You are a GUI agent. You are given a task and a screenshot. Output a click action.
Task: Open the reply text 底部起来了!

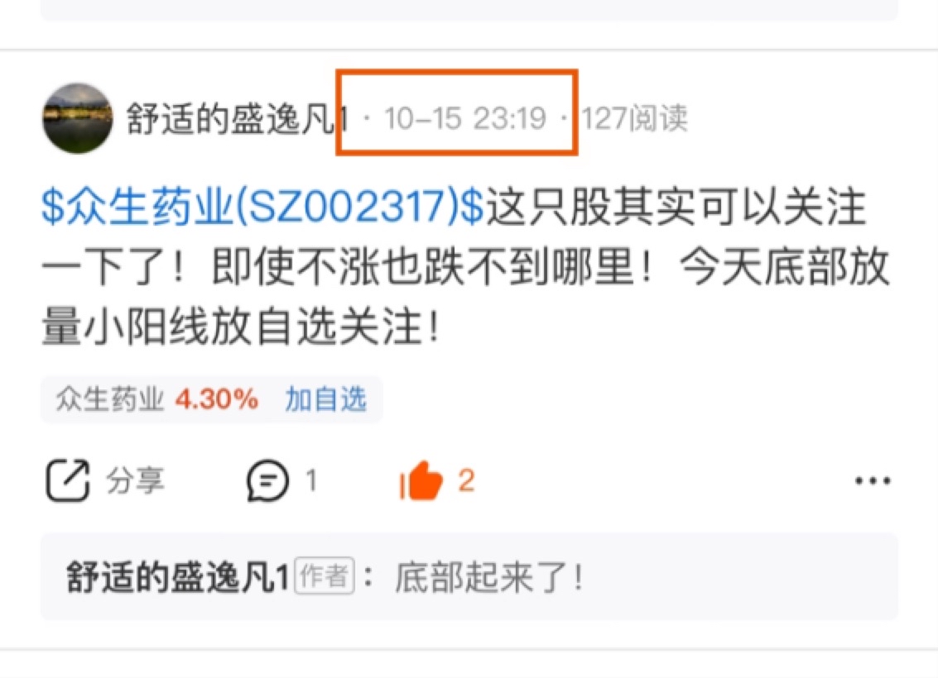click(x=488, y=578)
